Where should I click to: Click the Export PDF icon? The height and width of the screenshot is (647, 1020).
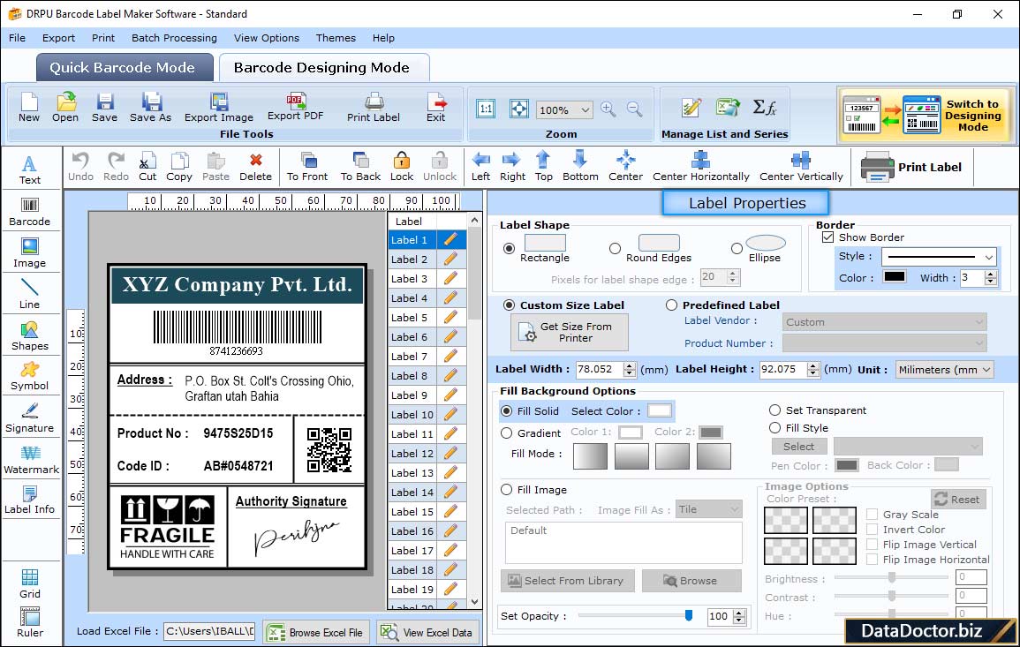coord(295,107)
